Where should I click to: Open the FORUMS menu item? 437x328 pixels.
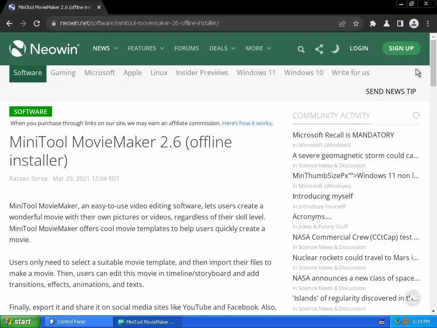pos(186,48)
